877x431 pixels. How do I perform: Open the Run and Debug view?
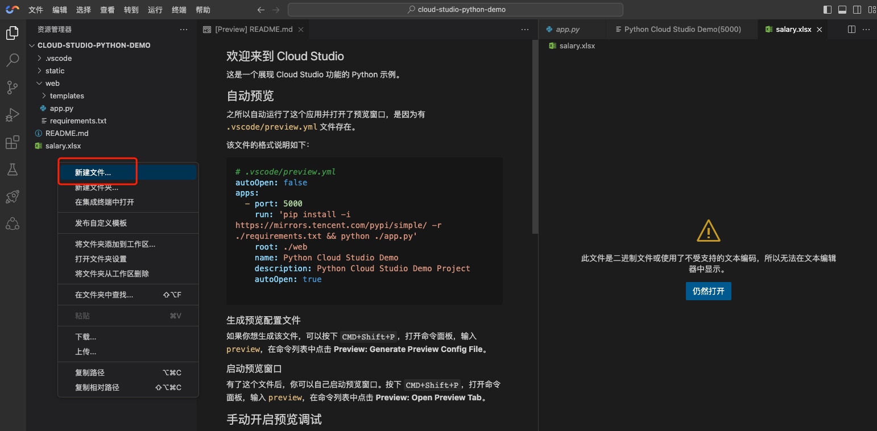coord(12,115)
